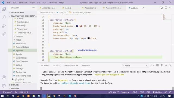Open the Manage gear icon
Screen dimensions: 174x98
[4, 86]
